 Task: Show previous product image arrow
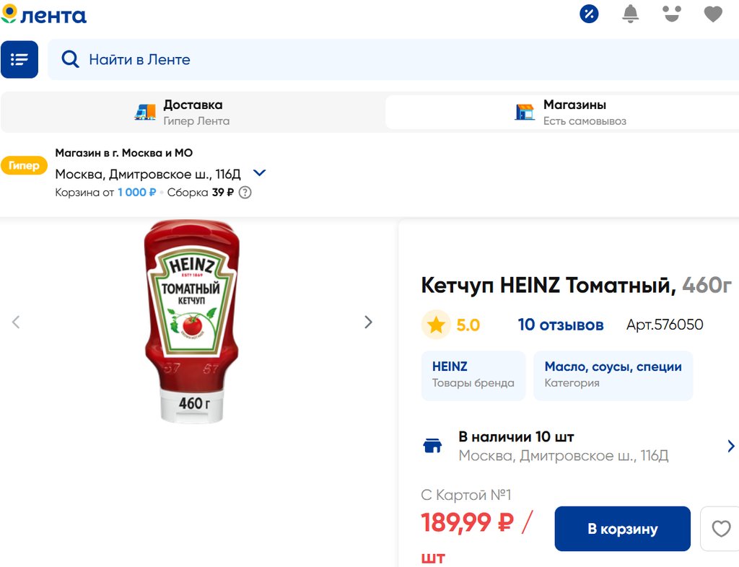(16, 322)
